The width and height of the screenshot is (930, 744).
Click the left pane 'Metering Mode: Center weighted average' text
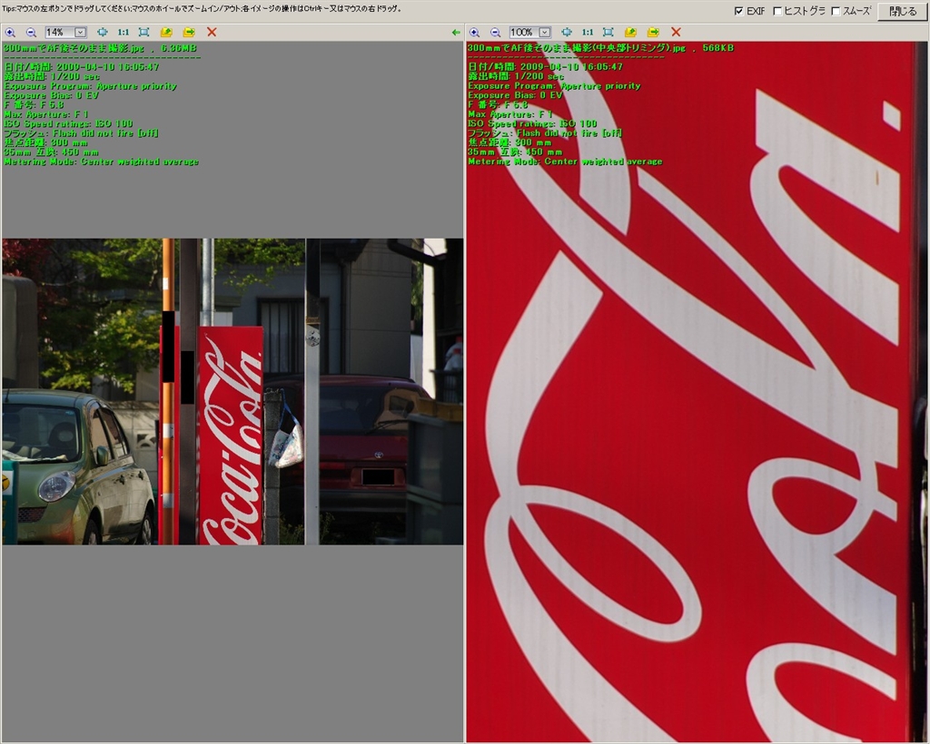coord(102,162)
